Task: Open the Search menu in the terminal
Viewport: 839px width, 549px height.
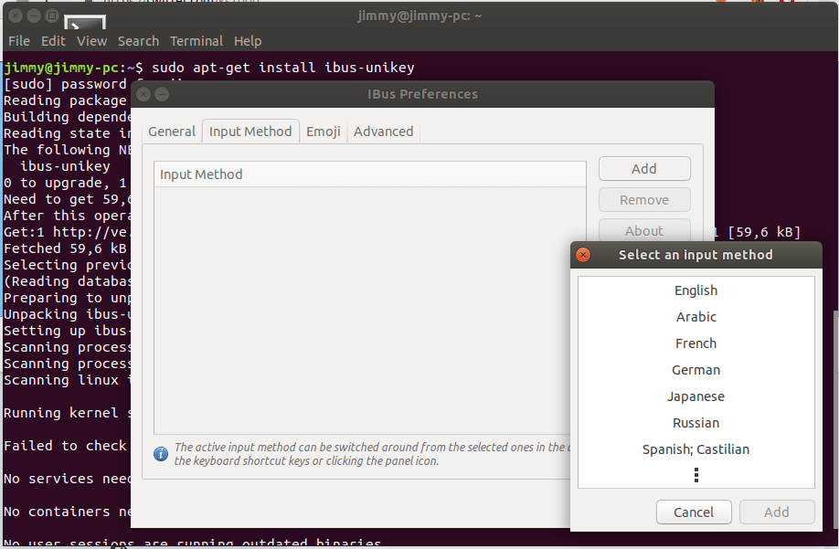Action: pos(138,41)
